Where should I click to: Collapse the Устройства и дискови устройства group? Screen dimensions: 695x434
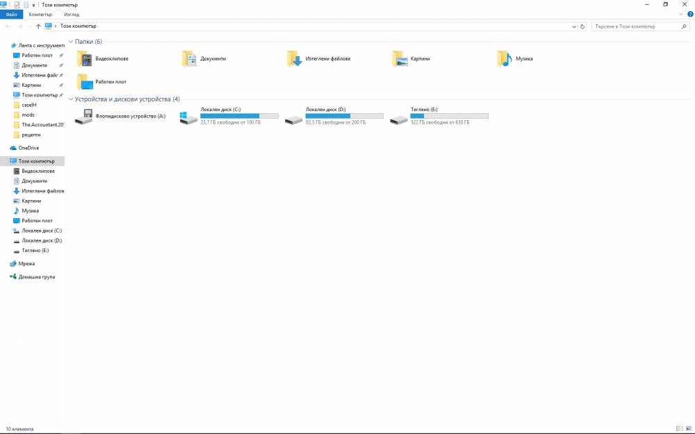pos(71,99)
